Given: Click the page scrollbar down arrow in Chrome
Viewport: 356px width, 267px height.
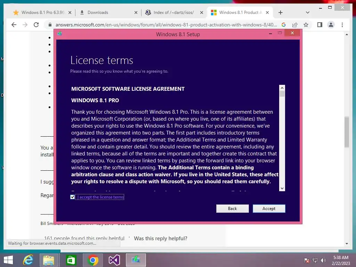Looking at the screenshot, I should click(347, 244).
